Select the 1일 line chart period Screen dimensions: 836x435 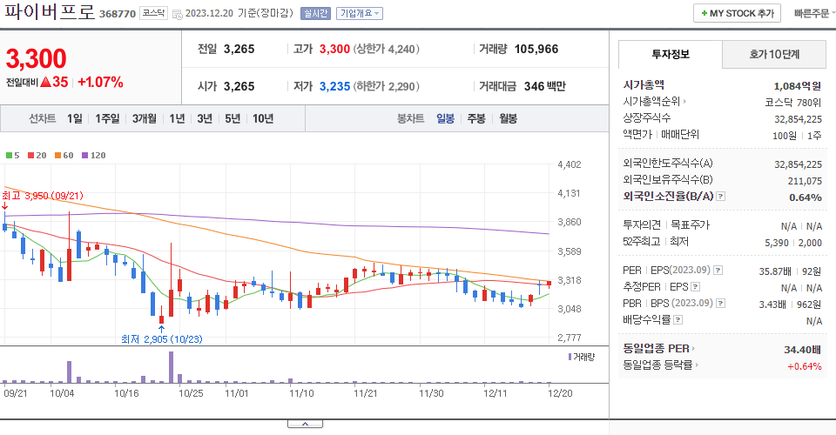(x=75, y=118)
